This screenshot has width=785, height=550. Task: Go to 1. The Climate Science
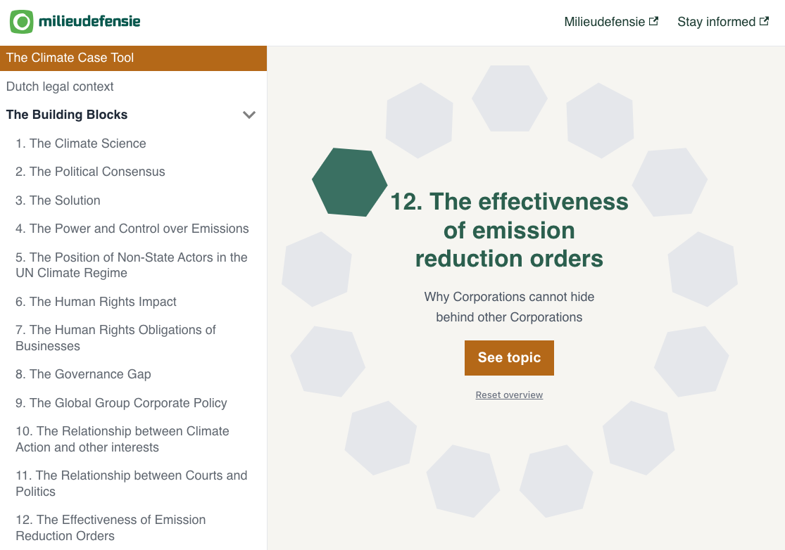[81, 143]
